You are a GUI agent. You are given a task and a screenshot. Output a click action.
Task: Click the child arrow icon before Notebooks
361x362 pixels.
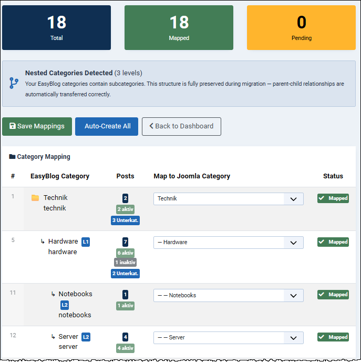tap(53, 294)
